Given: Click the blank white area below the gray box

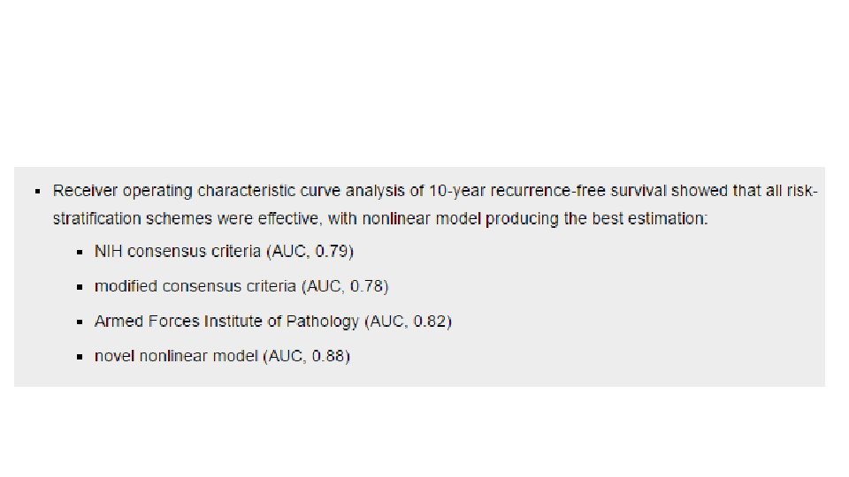Looking at the screenshot, I should (x=424, y=433).
